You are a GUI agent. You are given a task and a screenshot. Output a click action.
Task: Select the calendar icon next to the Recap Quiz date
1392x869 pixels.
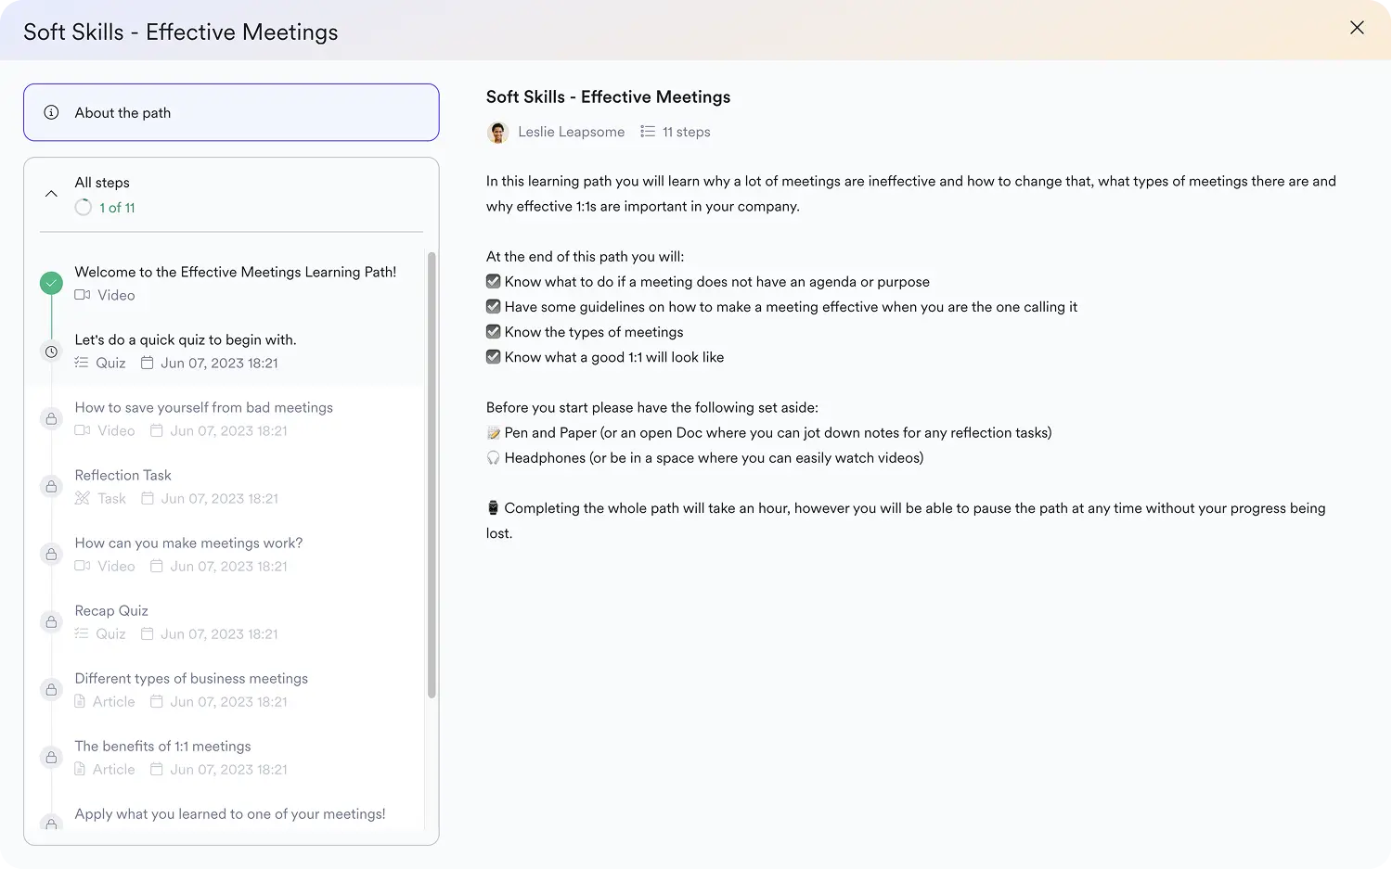click(x=148, y=633)
